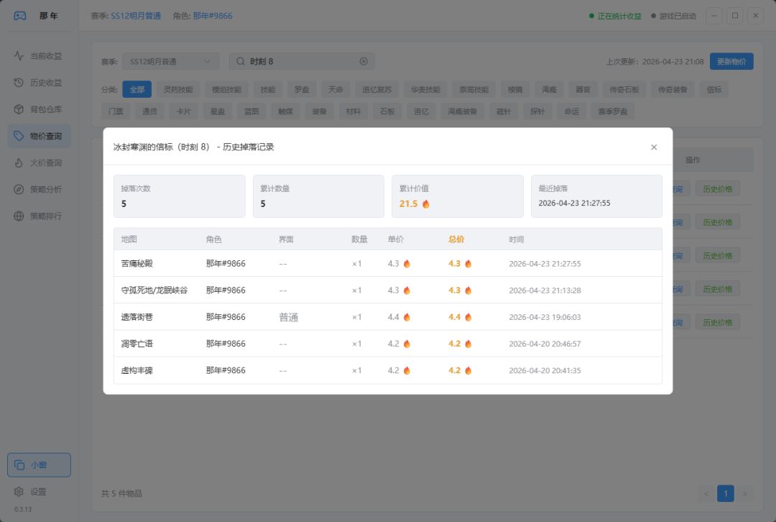The height and width of the screenshot is (522, 776).
Task: Open 设置 at the sidebar bottom
Action: point(37,492)
